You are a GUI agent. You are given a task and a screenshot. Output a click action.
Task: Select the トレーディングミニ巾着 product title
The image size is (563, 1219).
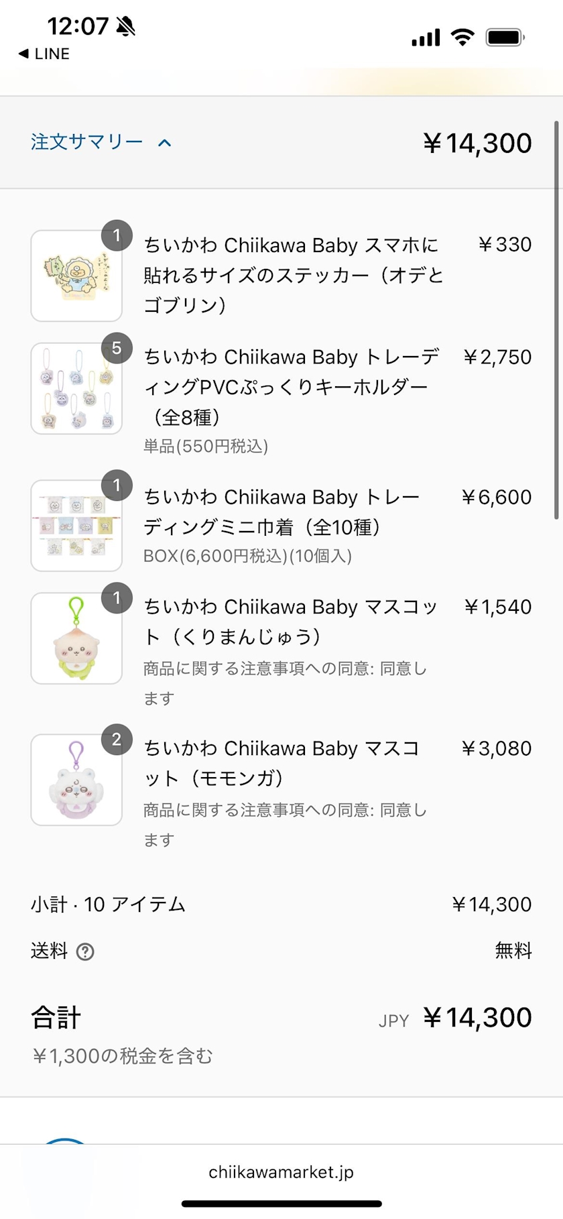point(281,512)
